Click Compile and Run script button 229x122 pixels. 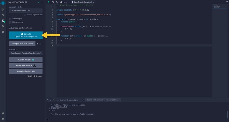click(x=22, y=44)
